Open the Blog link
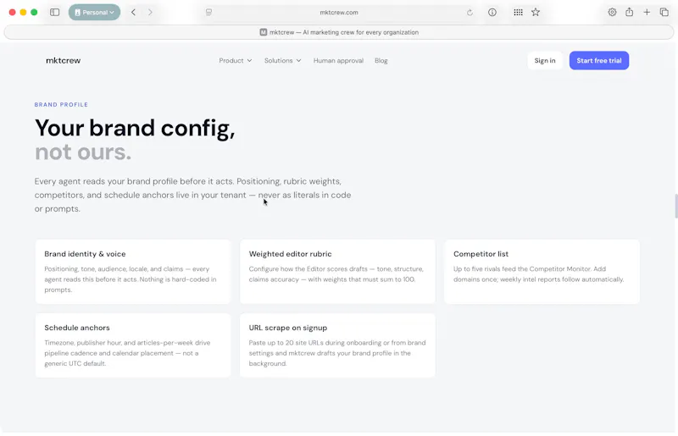678x436 pixels. [x=381, y=60]
